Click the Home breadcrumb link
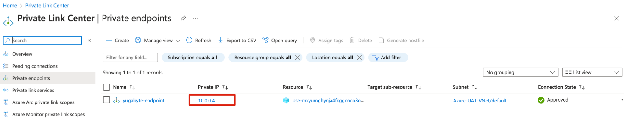This screenshot has height=121, width=624. [10, 5]
